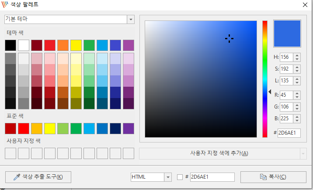Open the dropdown arrow next to add custom color
The height and width of the screenshot is (190, 313).
(303, 153)
